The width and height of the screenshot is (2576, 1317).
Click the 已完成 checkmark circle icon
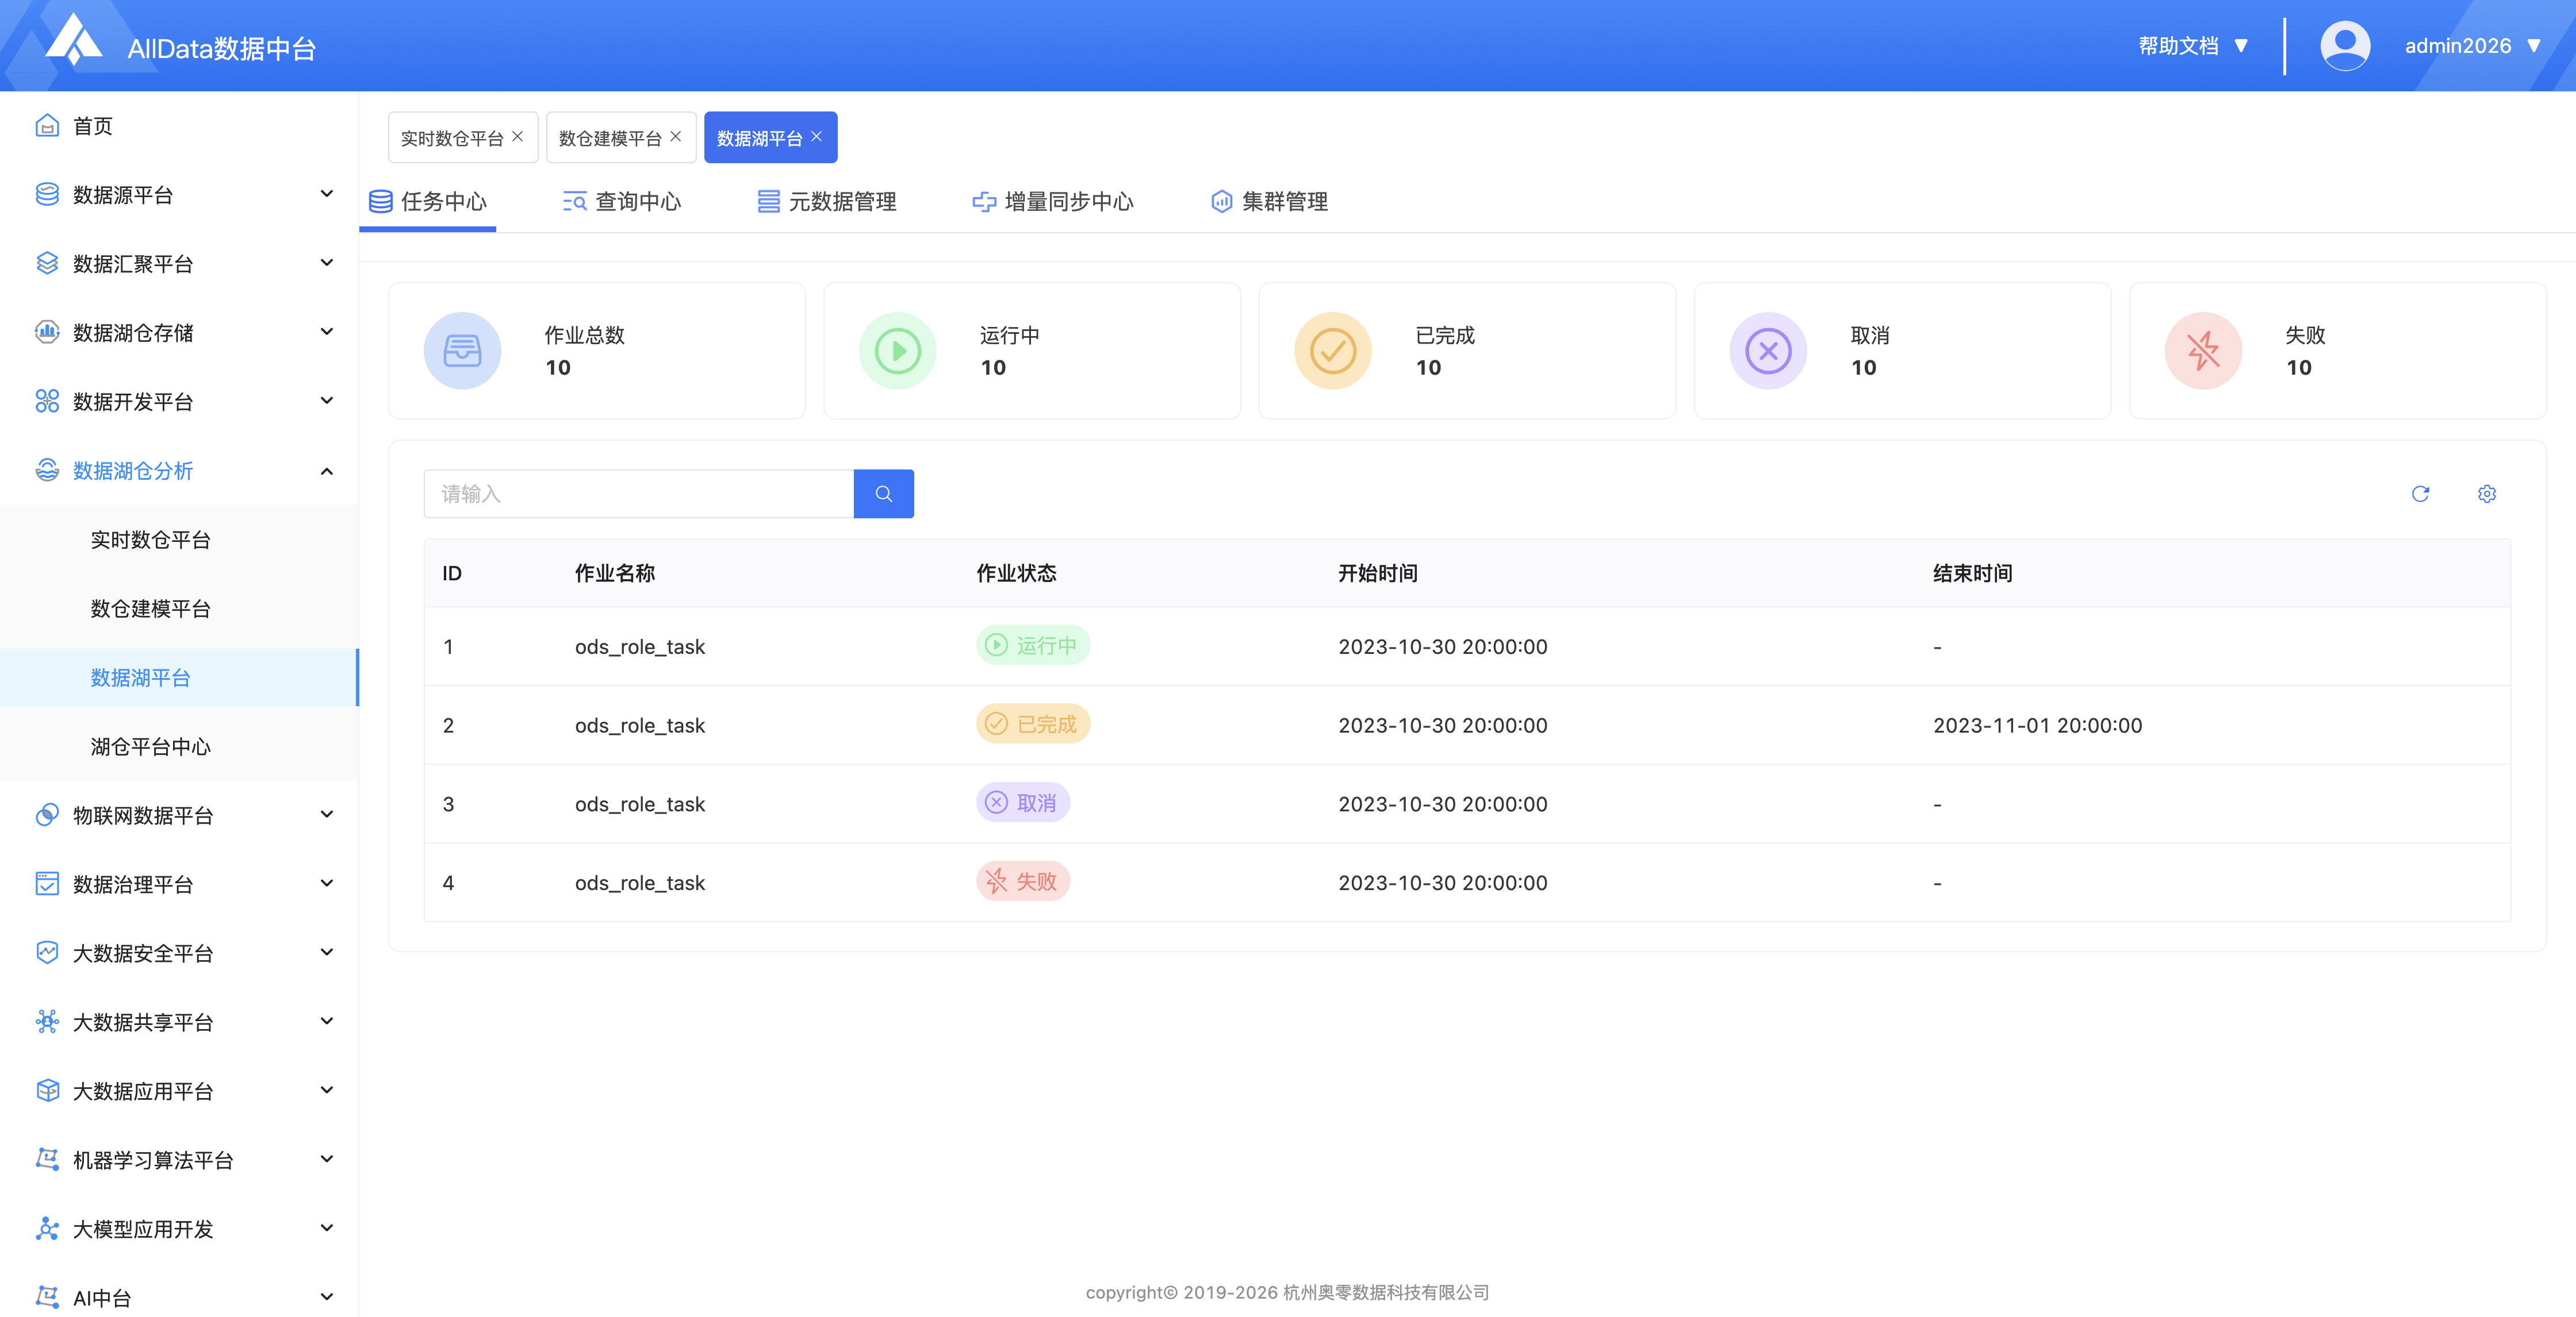1333,351
